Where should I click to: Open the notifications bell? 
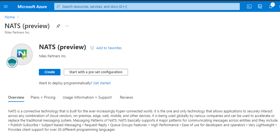coord(271,6)
